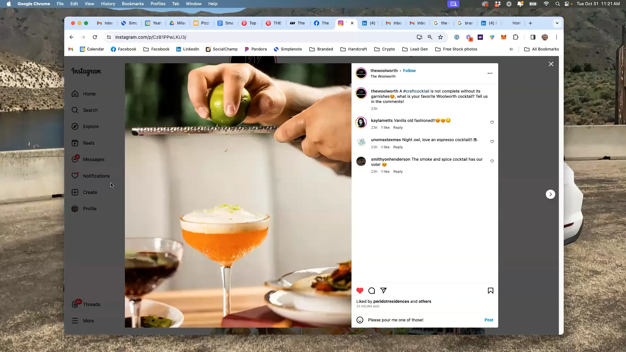
Task: Click the share paper-plane icon on post
Action: (x=383, y=290)
